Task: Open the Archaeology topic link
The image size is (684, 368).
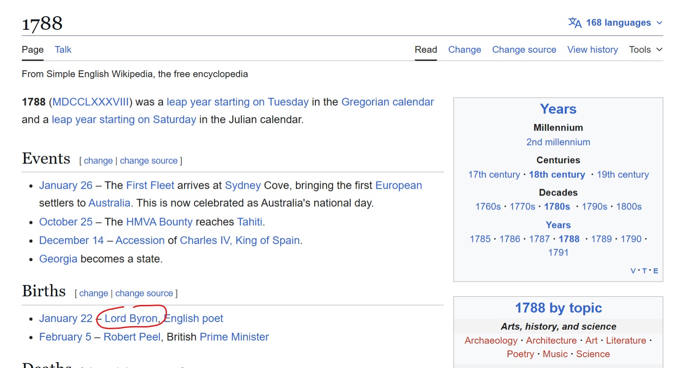Action: point(491,341)
